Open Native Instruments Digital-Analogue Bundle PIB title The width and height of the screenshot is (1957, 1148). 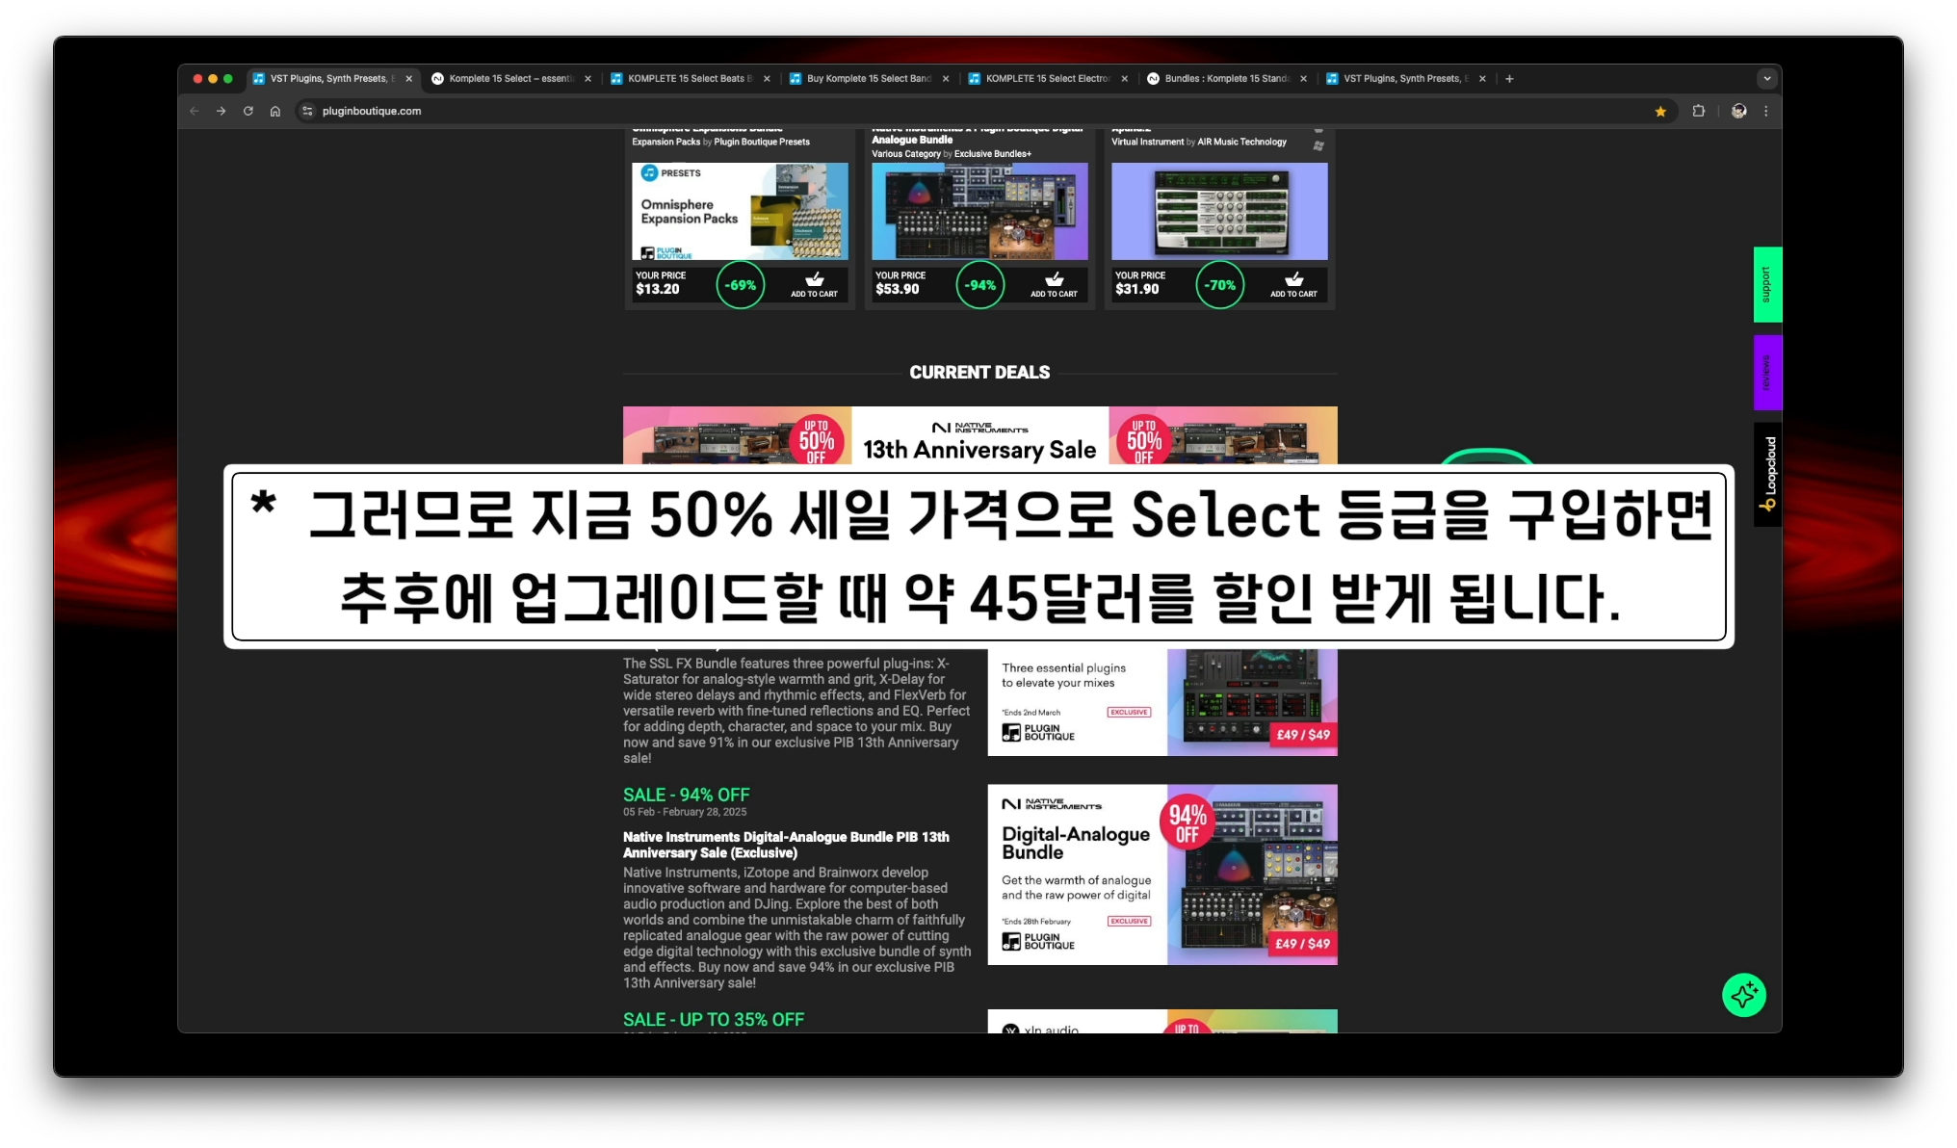coord(786,845)
